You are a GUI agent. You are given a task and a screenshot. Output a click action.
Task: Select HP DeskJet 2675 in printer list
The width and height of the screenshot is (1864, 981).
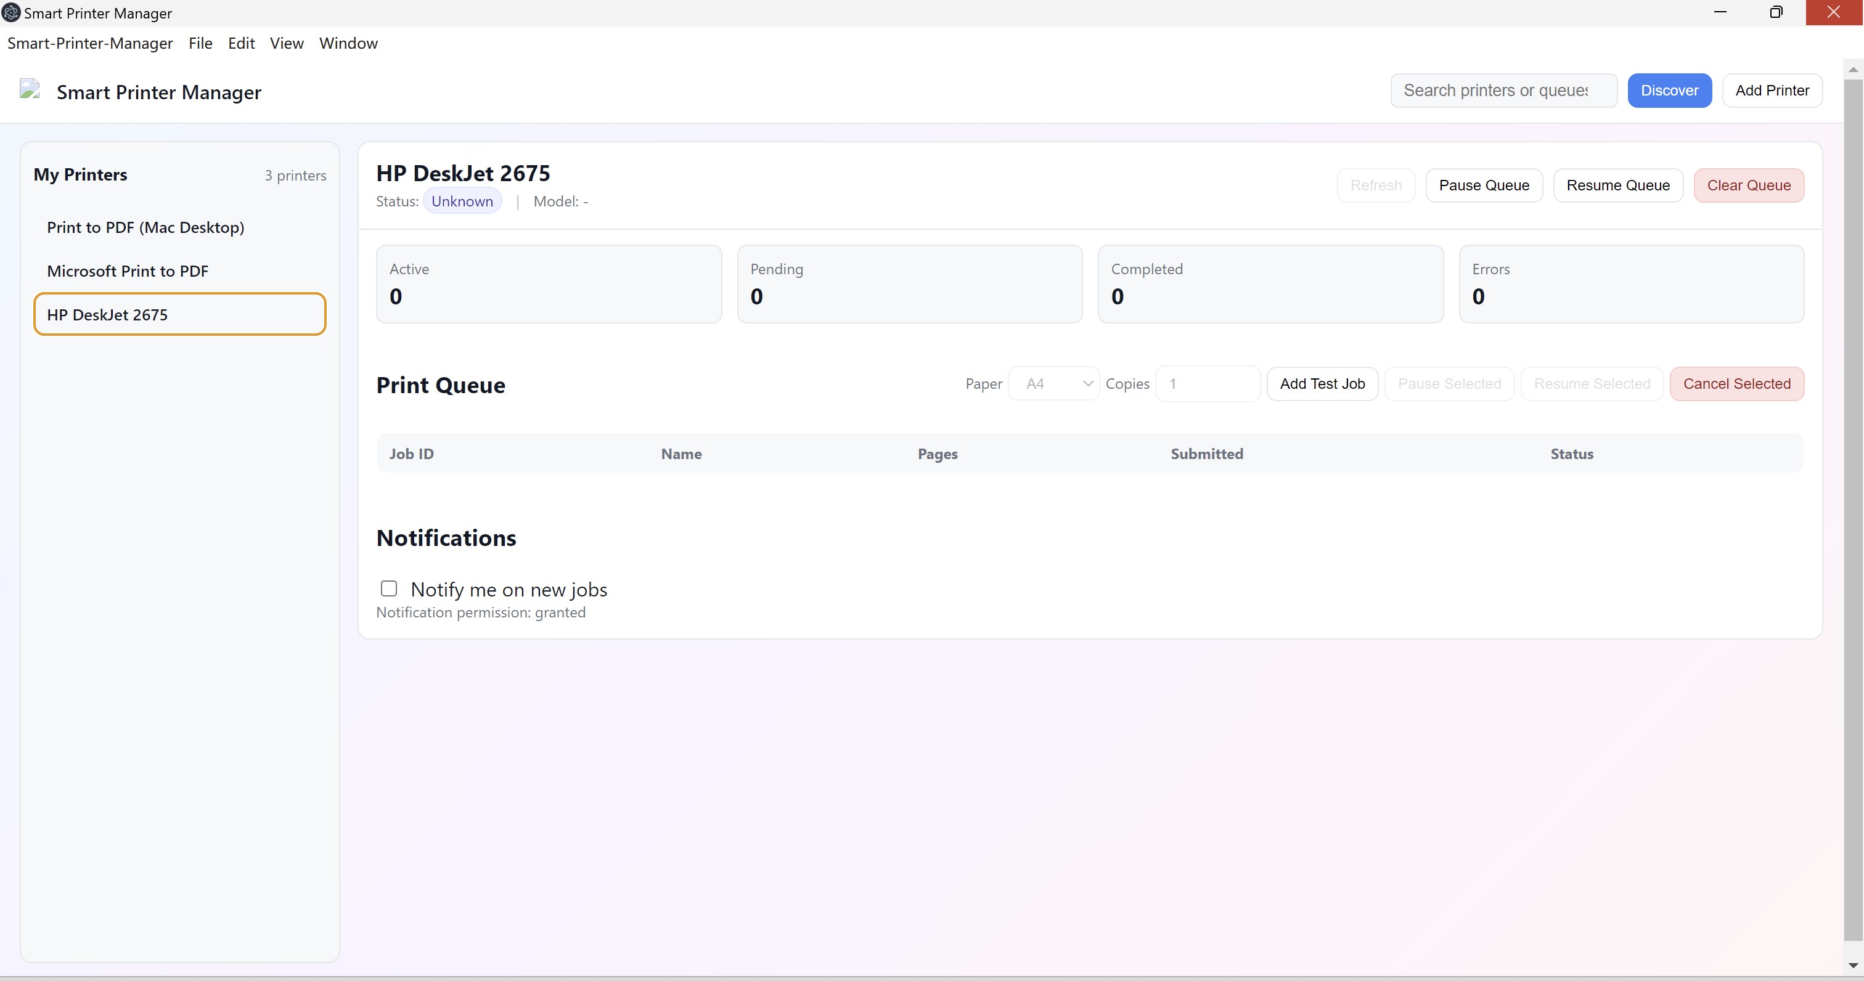pos(179,314)
